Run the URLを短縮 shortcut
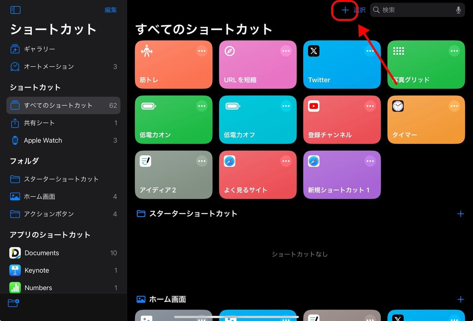This screenshot has height=321, width=473. (258, 65)
